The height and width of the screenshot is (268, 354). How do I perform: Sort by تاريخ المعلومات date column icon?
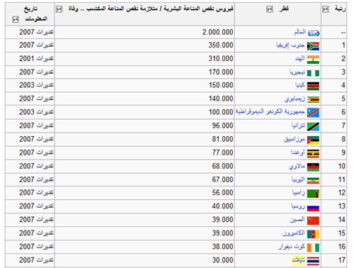(x=16, y=19)
